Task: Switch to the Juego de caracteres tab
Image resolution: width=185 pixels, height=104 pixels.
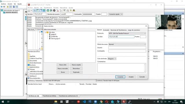Action: coord(134,30)
